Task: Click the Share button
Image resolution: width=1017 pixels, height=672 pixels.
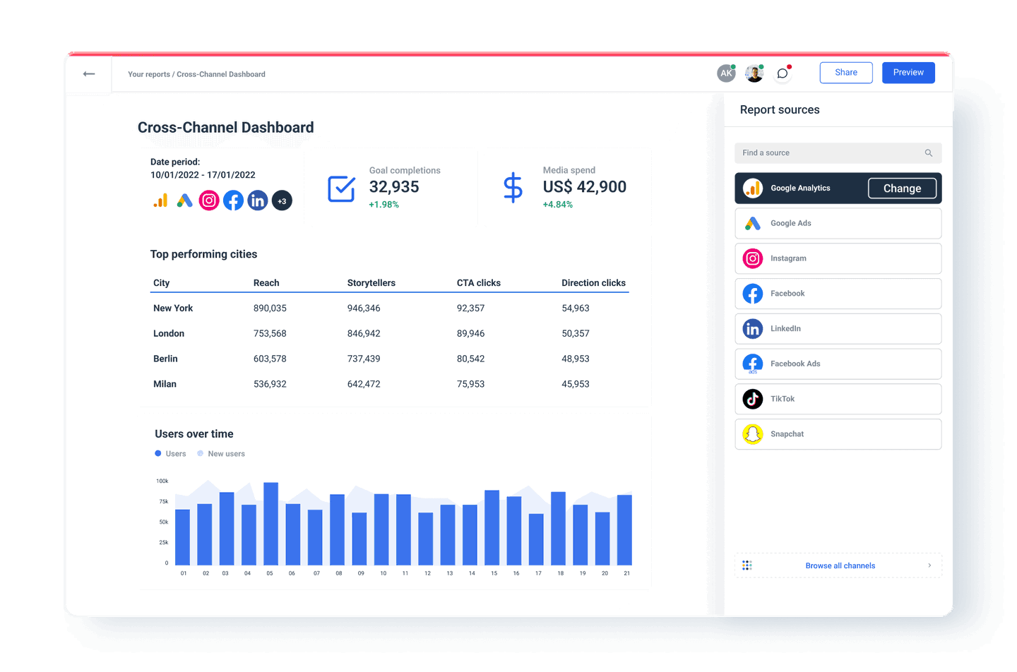Action: pyautogui.click(x=845, y=72)
